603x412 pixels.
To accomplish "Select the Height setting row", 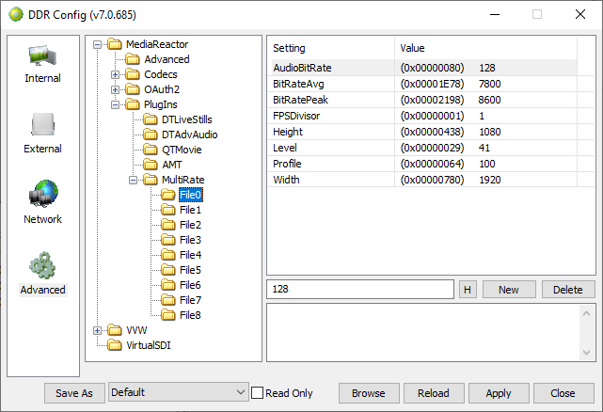I will point(424,132).
